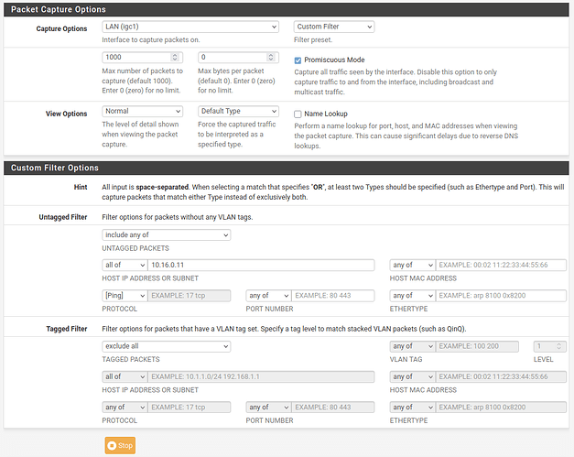Open the [Ping] protocol dropdown
The image size is (574, 457).
(125, 296)
